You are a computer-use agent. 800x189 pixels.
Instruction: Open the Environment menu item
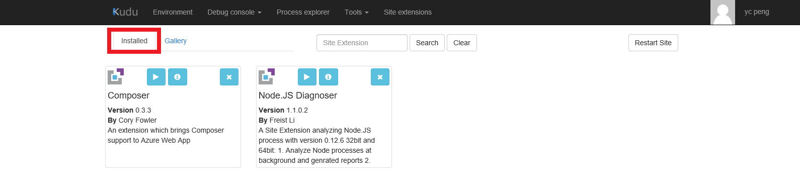(173, 12)
